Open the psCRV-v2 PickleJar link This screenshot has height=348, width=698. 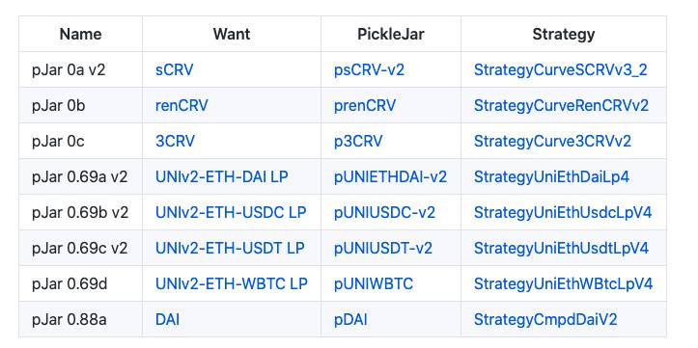click(369, 69)
